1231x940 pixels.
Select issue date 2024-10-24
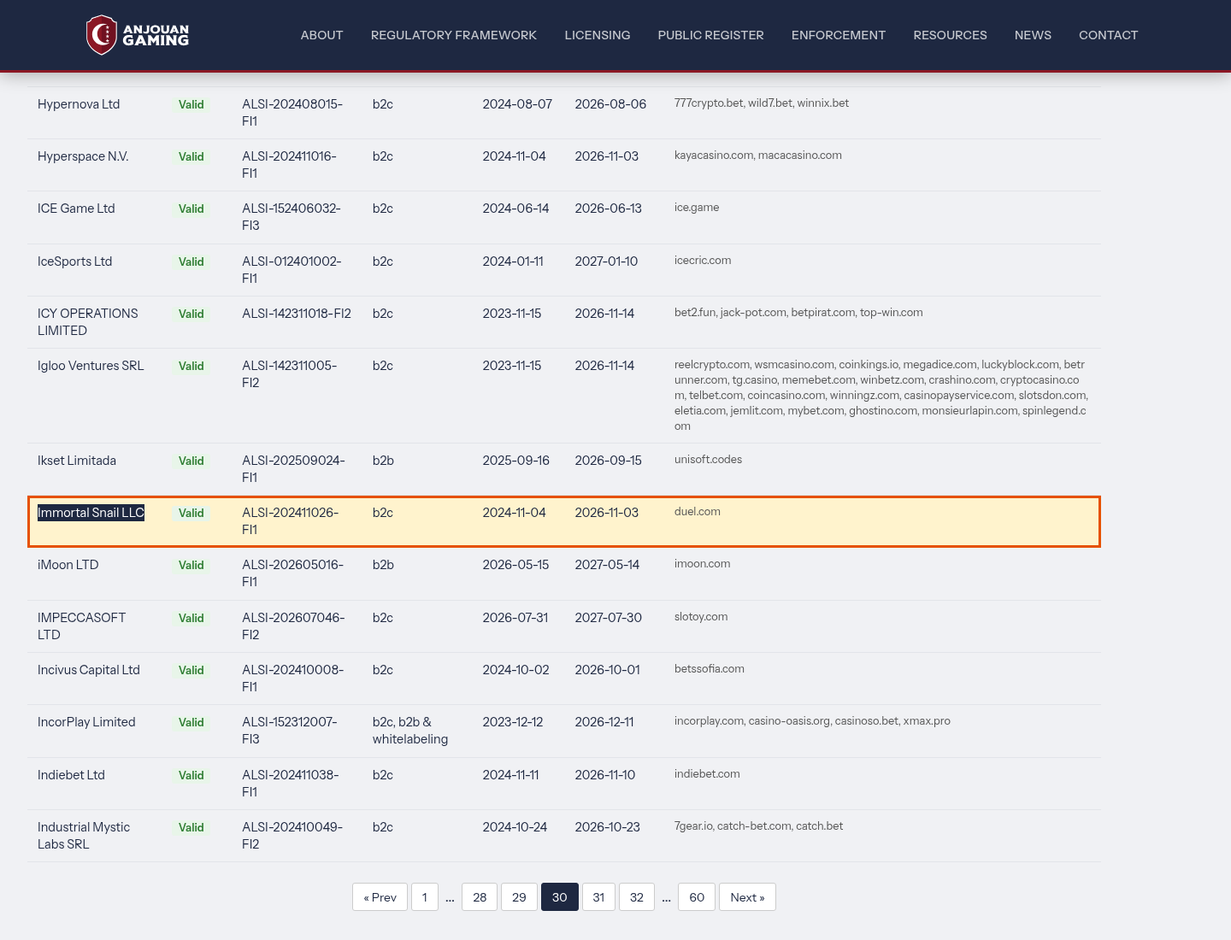(515, 827)
